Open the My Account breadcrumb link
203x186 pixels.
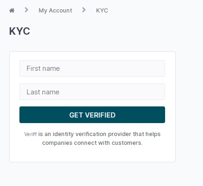click(55, 11)
